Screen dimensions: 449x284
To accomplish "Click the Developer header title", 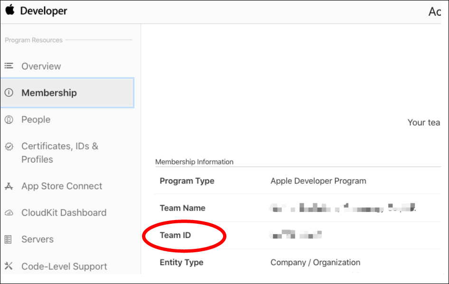I will pyautogui.click(x=44, y=11).
